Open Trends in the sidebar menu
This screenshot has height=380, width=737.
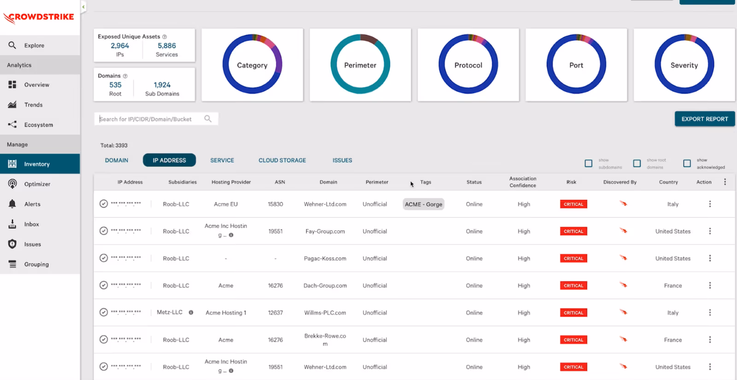(40, 105)
